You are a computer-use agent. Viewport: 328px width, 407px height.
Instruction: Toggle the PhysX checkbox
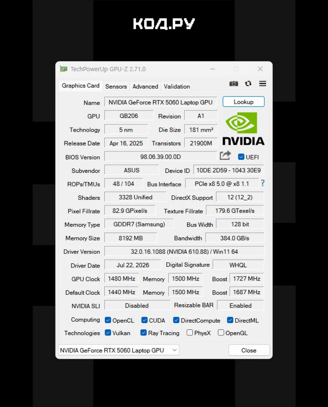pyautogui.click(x=190, y=333)
